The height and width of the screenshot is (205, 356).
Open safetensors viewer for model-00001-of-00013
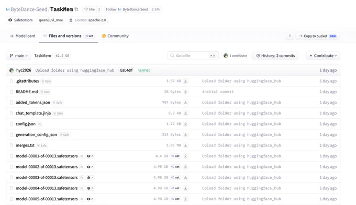tap(90, 156)
